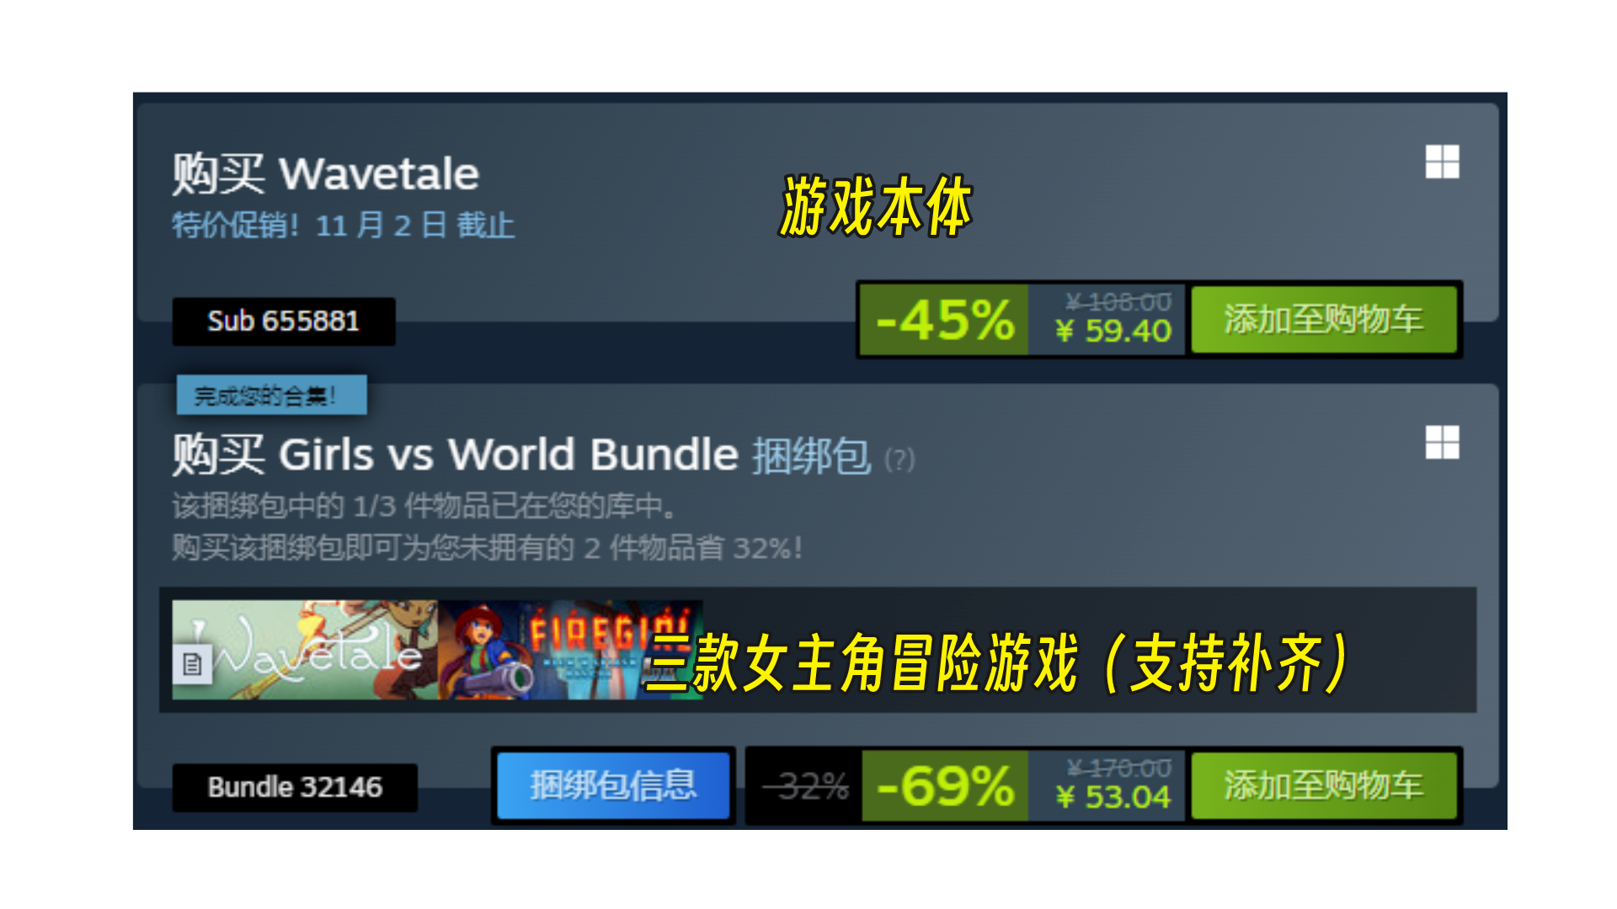Open the Firegirl game thumbnail in the bundle

(570, 650)
